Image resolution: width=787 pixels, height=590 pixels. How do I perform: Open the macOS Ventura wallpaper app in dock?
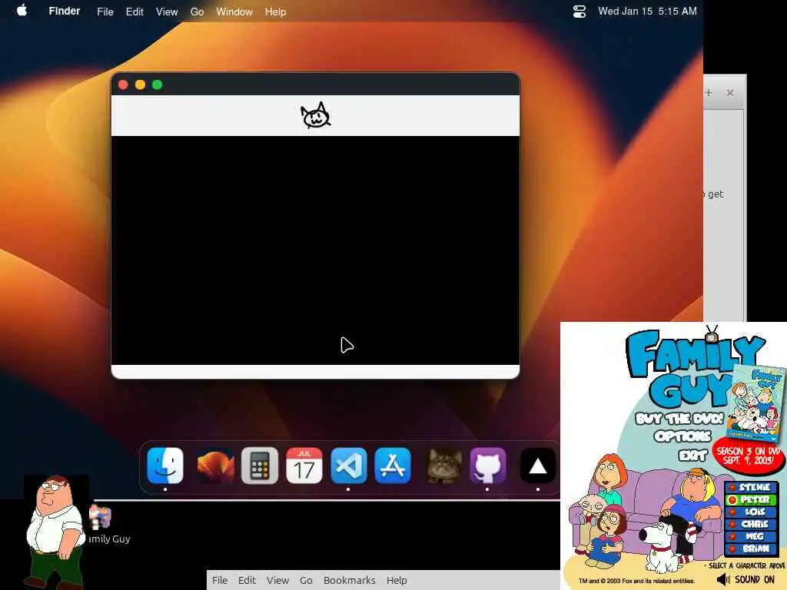(215, 465)
